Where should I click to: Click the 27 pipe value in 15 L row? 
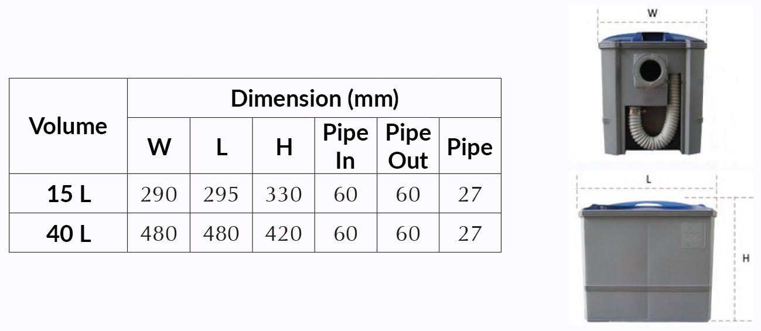click(470, 193)
